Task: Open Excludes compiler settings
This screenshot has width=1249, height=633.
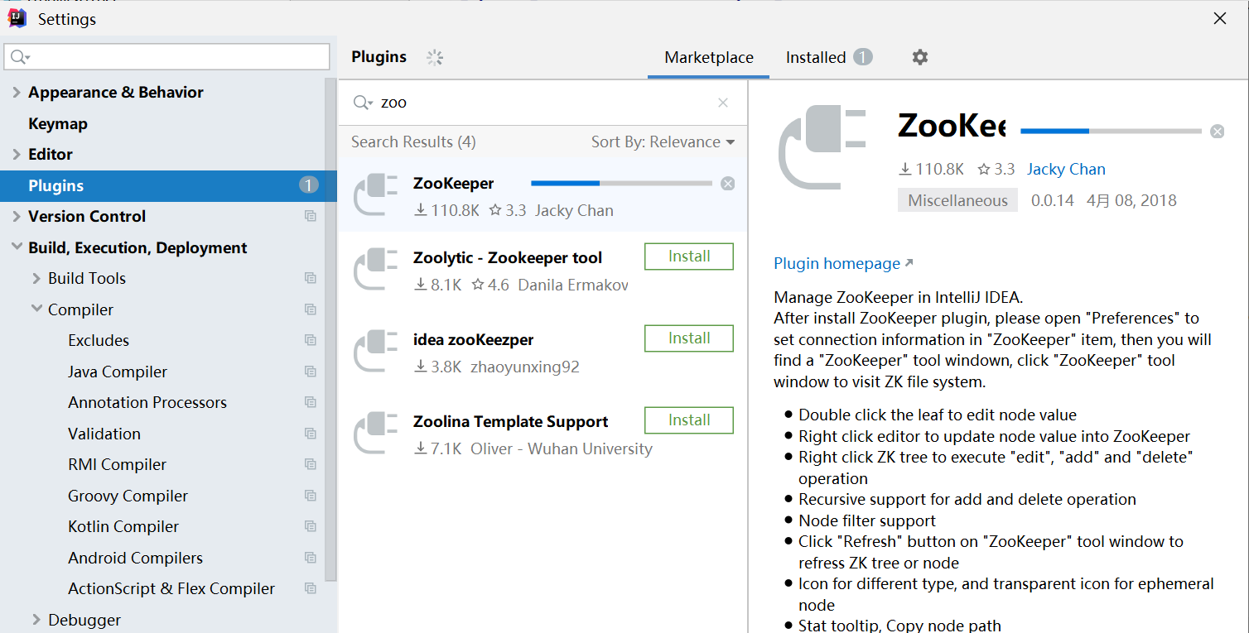Action: click(99, 340)
